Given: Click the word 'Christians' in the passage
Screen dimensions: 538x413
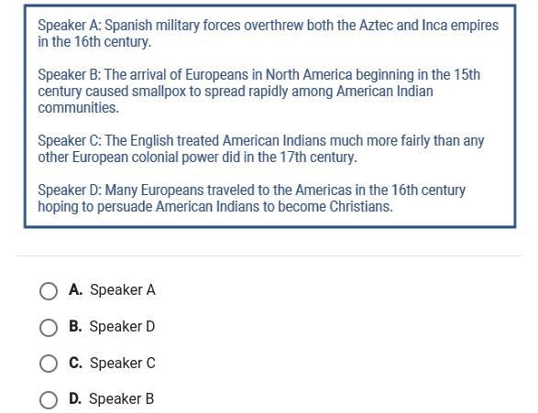Looking at the screenshot, I should point(361,207).
